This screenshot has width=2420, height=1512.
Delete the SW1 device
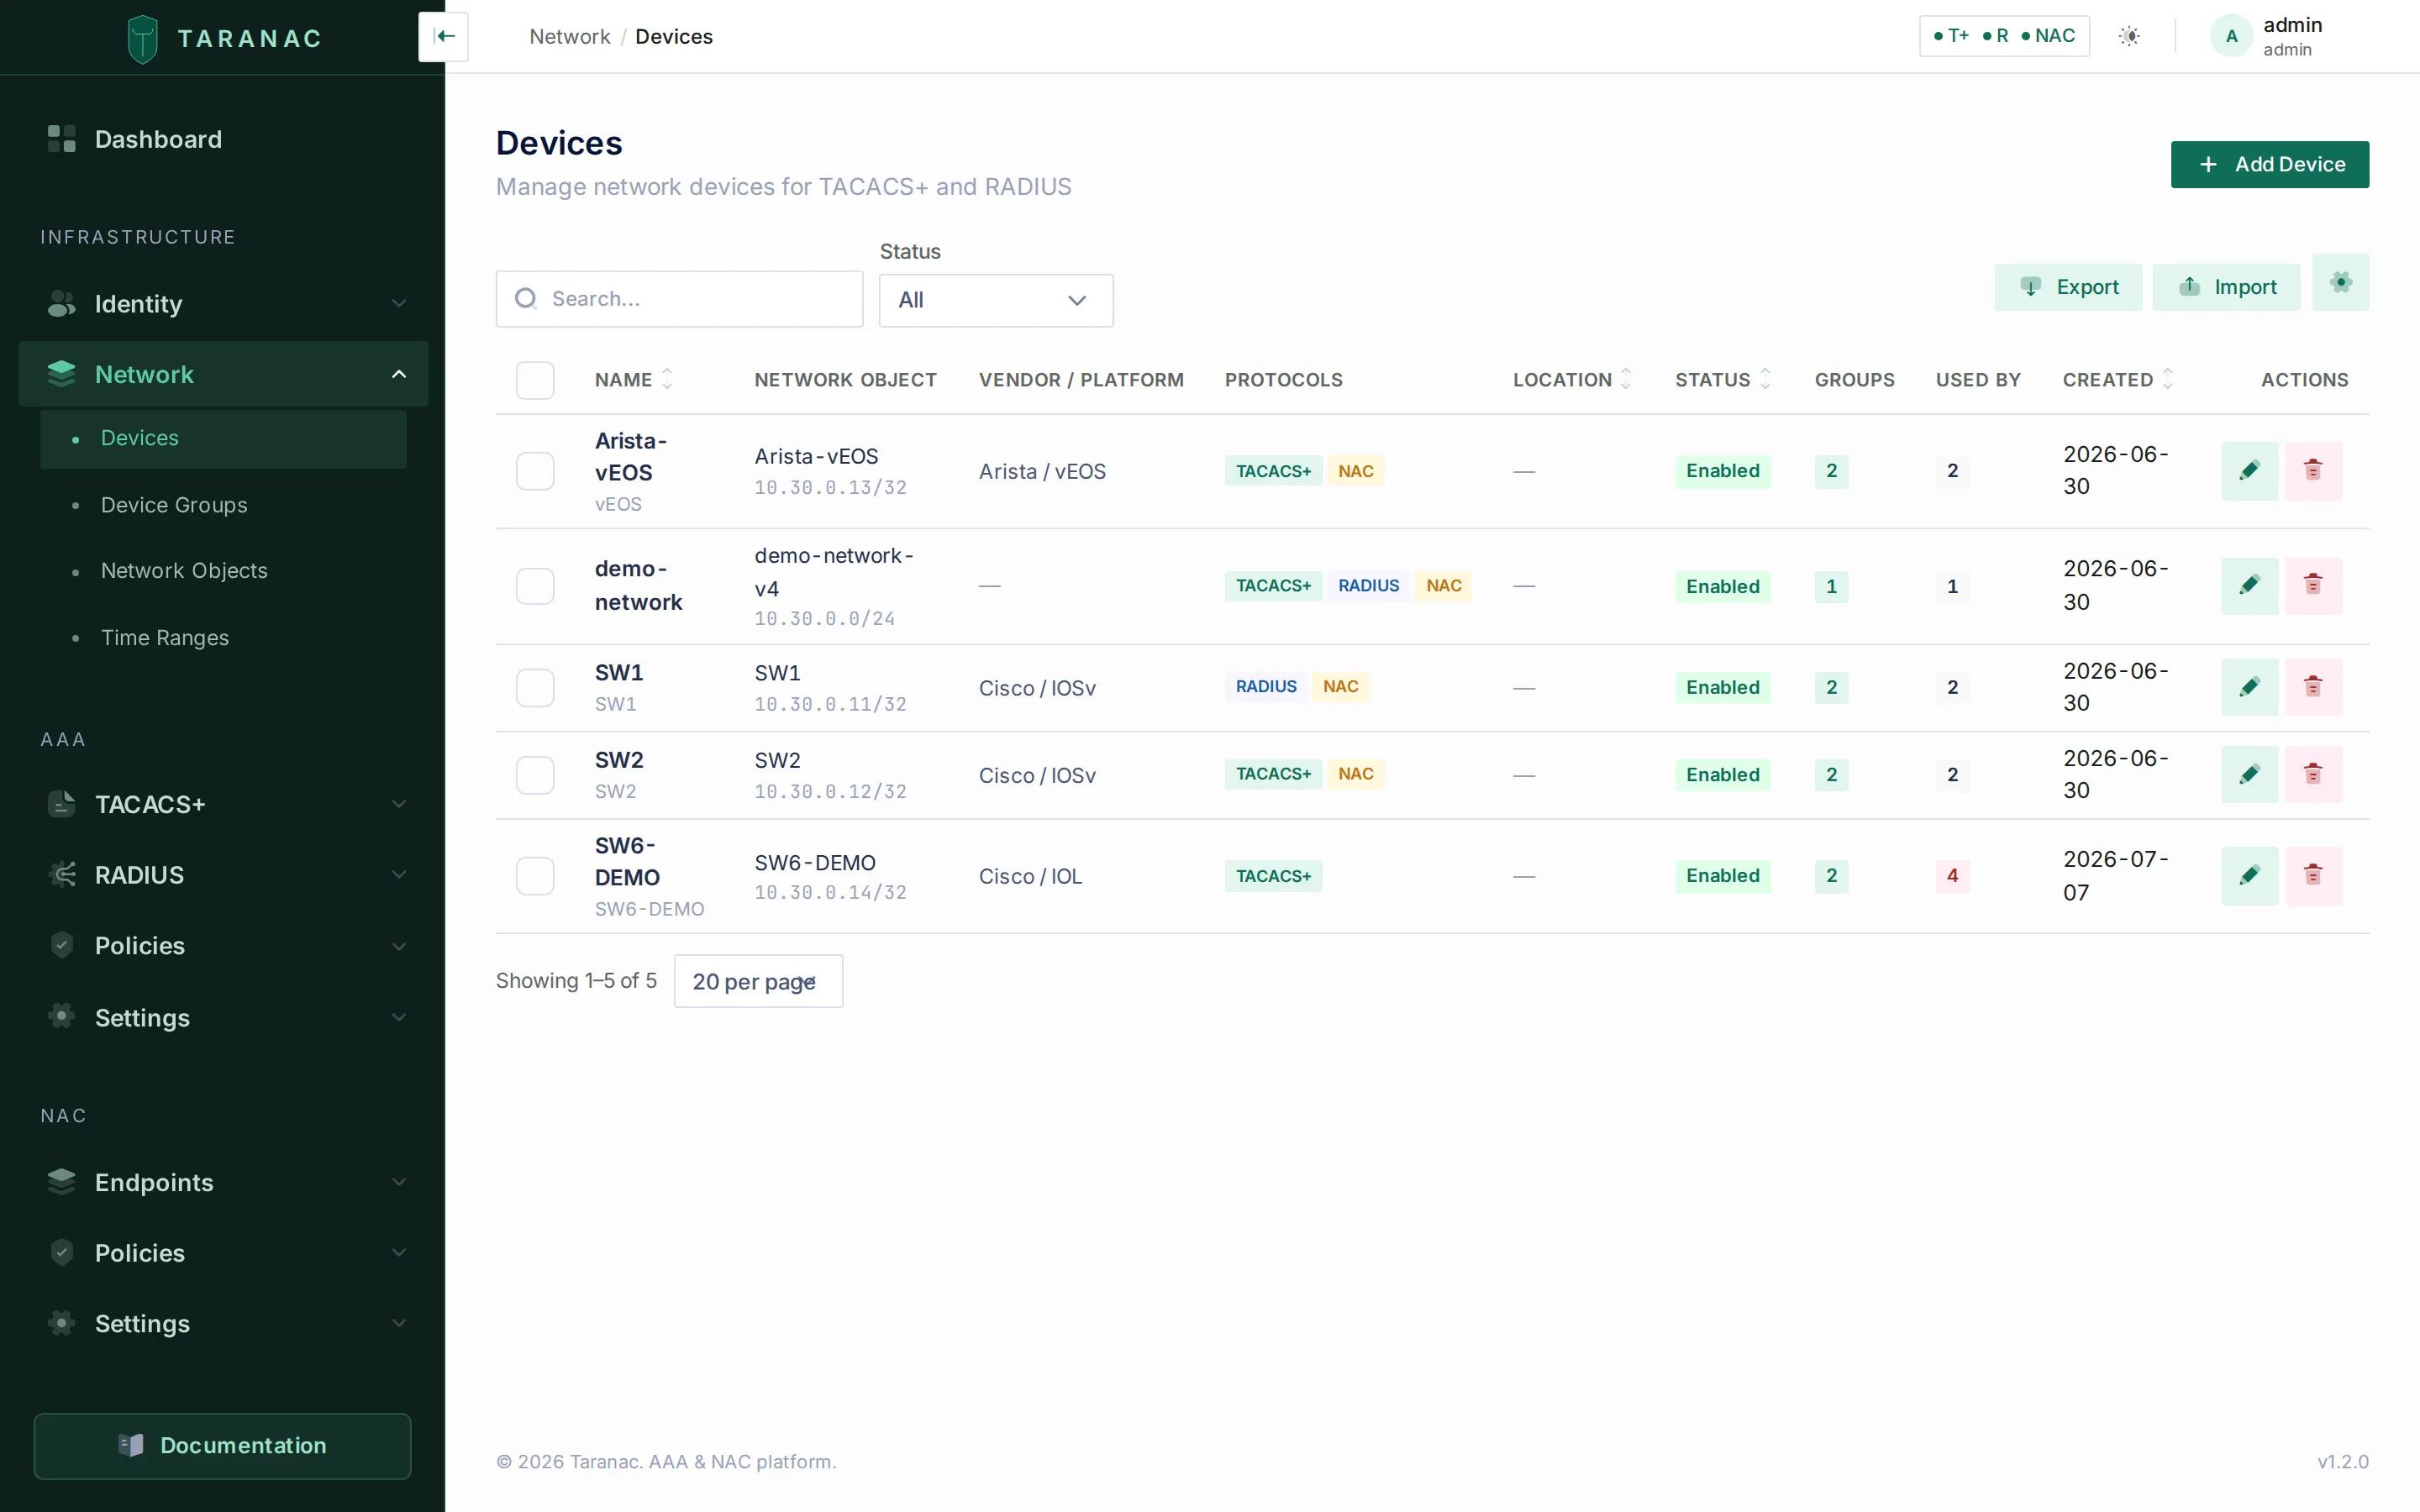(2313, 687)
